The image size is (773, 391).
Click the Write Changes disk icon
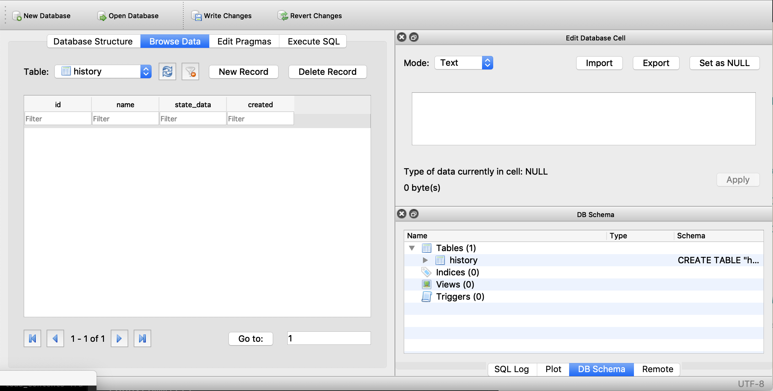tap(196, 16)
